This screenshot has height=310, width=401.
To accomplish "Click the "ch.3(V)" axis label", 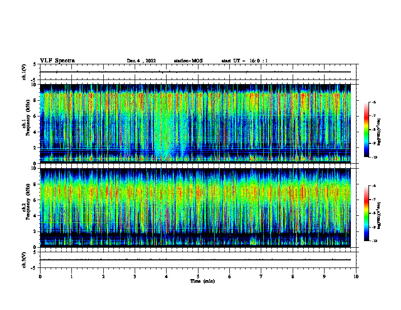I will 24,260.
